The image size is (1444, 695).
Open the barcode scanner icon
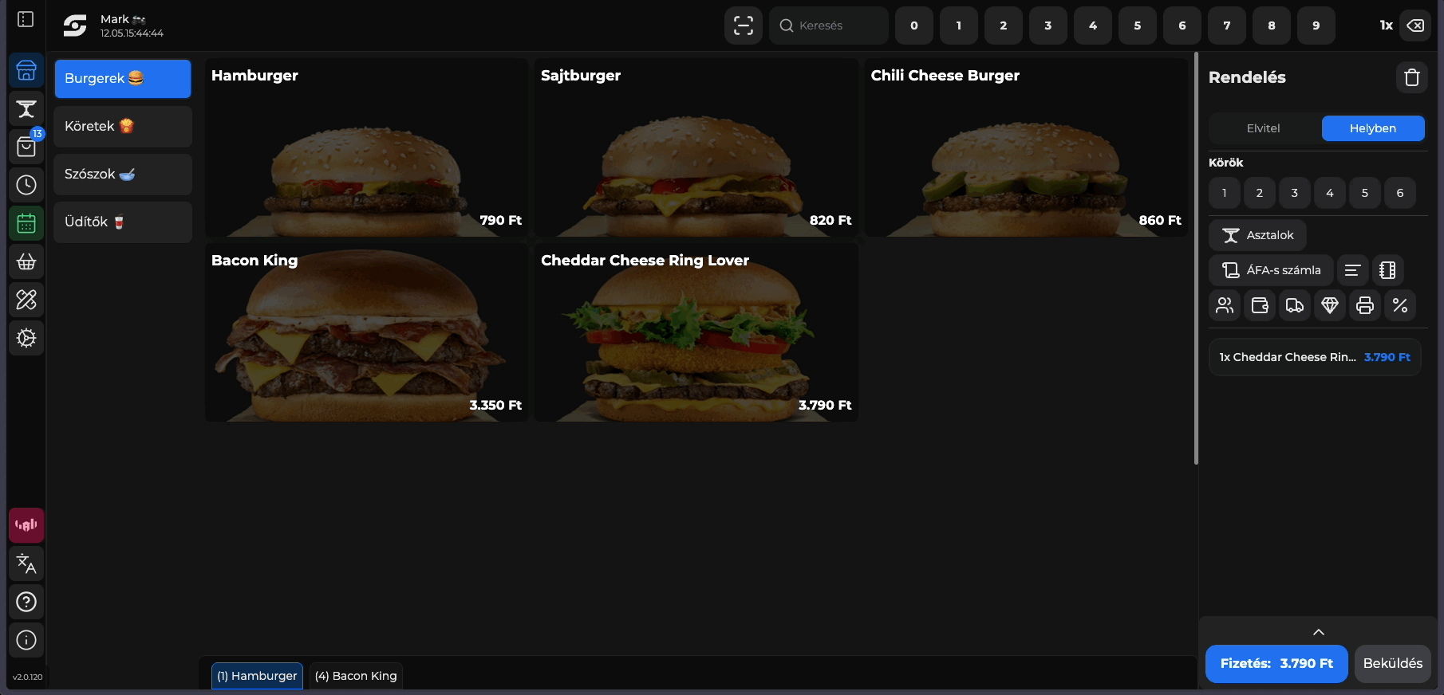(x=743, y=26)
